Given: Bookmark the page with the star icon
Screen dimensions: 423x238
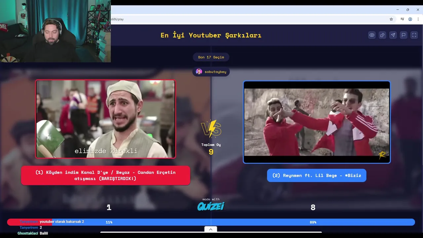Looking at the screenshot, I should (x=391, y=19).
